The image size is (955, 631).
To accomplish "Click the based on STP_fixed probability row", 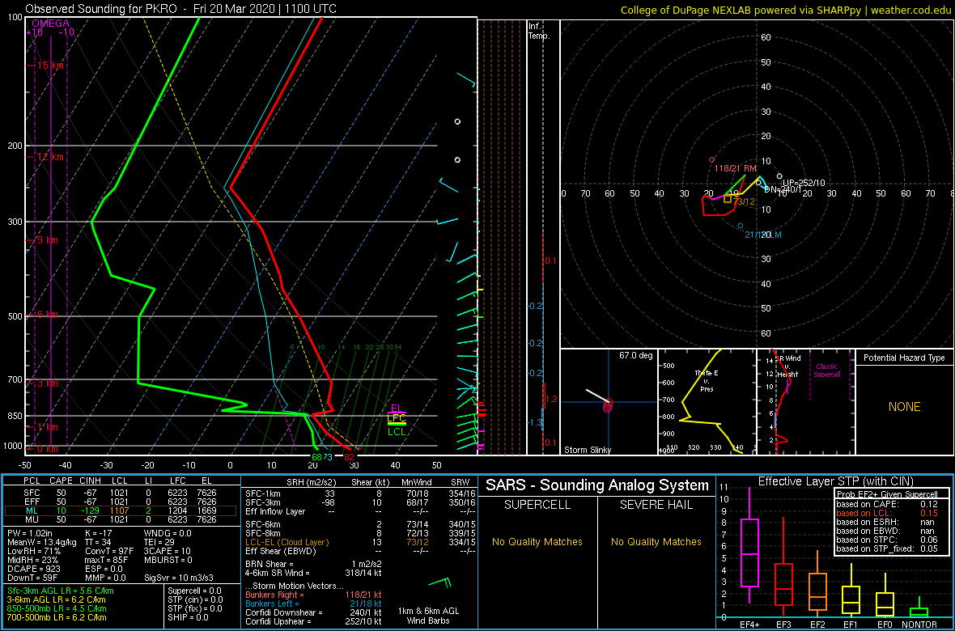I will click(887, 549).
